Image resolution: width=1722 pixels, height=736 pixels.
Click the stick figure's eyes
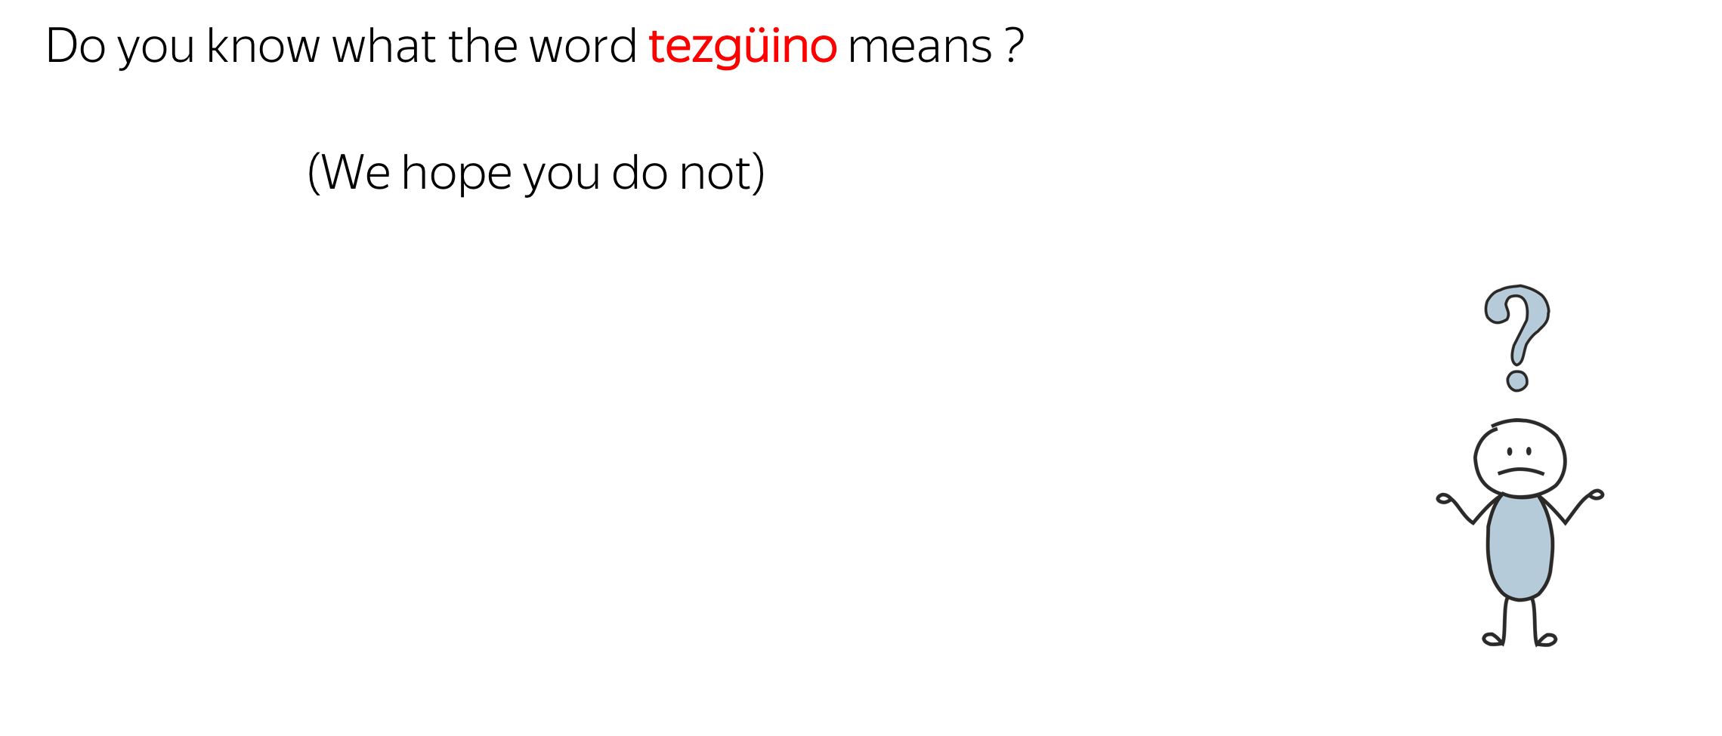coord(1519,451)
